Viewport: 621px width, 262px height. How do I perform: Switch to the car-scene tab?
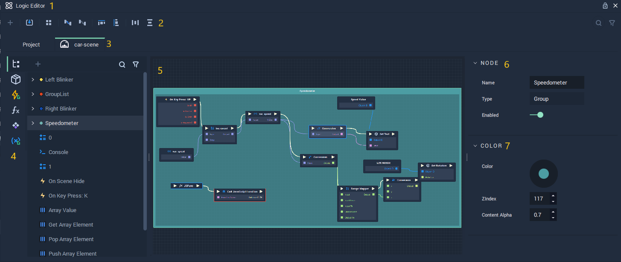click(80, 44)
